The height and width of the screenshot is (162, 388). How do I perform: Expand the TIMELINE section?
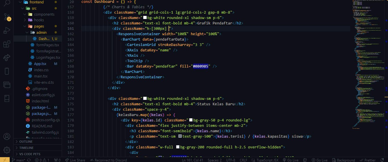pos(26,148)
